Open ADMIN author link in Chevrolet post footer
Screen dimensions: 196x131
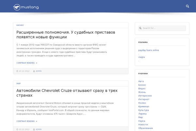[x=39, y=129]
